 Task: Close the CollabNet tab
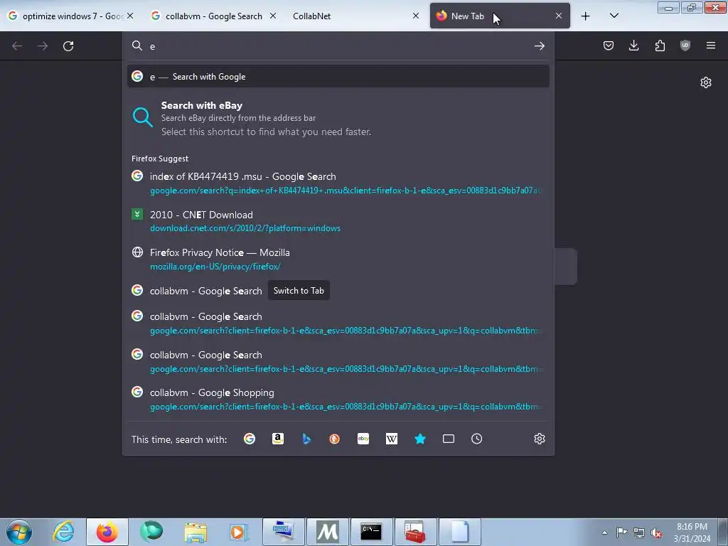(415, 16)
